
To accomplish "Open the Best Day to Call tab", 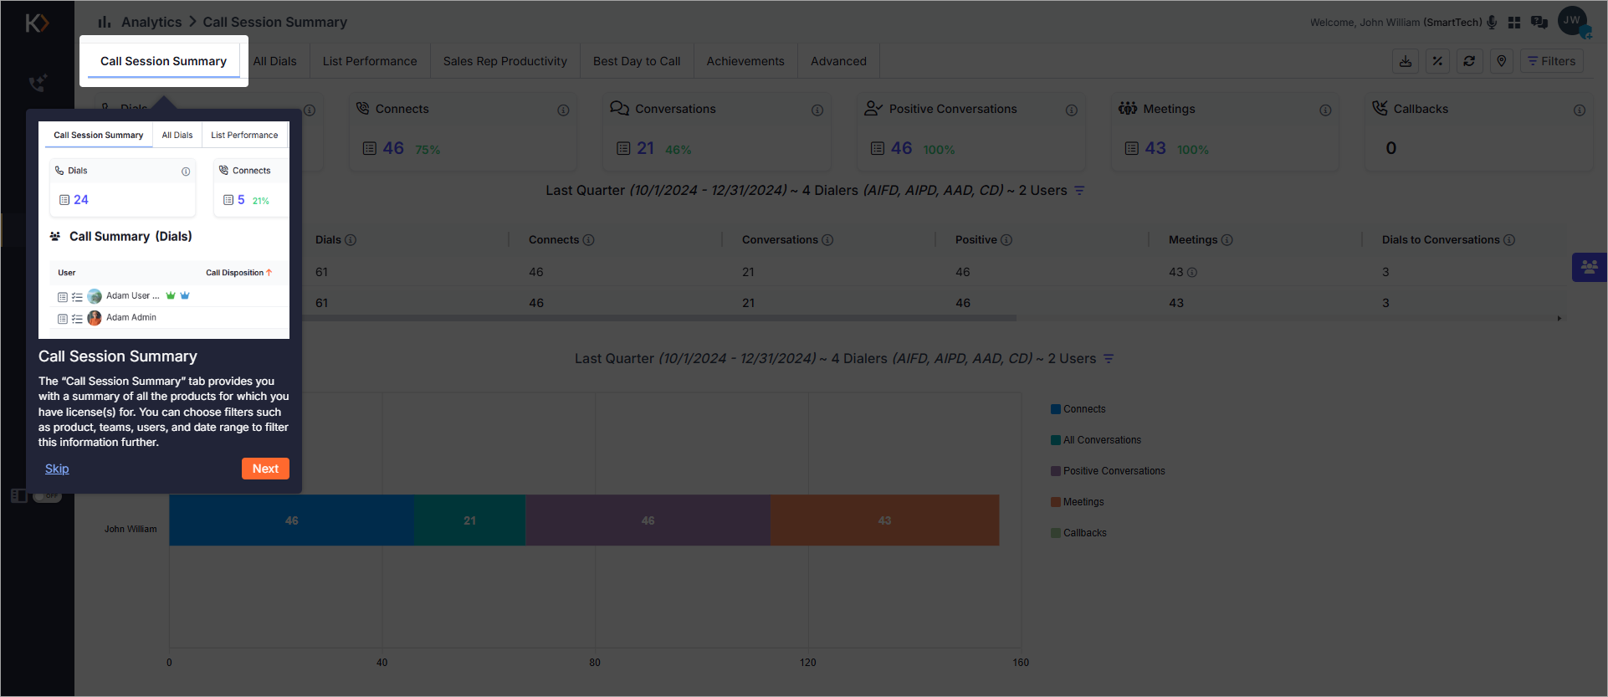I will click(637, 61).
